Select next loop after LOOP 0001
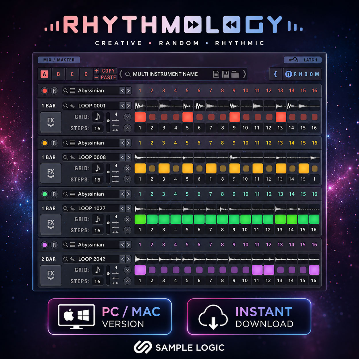The image size is (359, 359). 128,106
